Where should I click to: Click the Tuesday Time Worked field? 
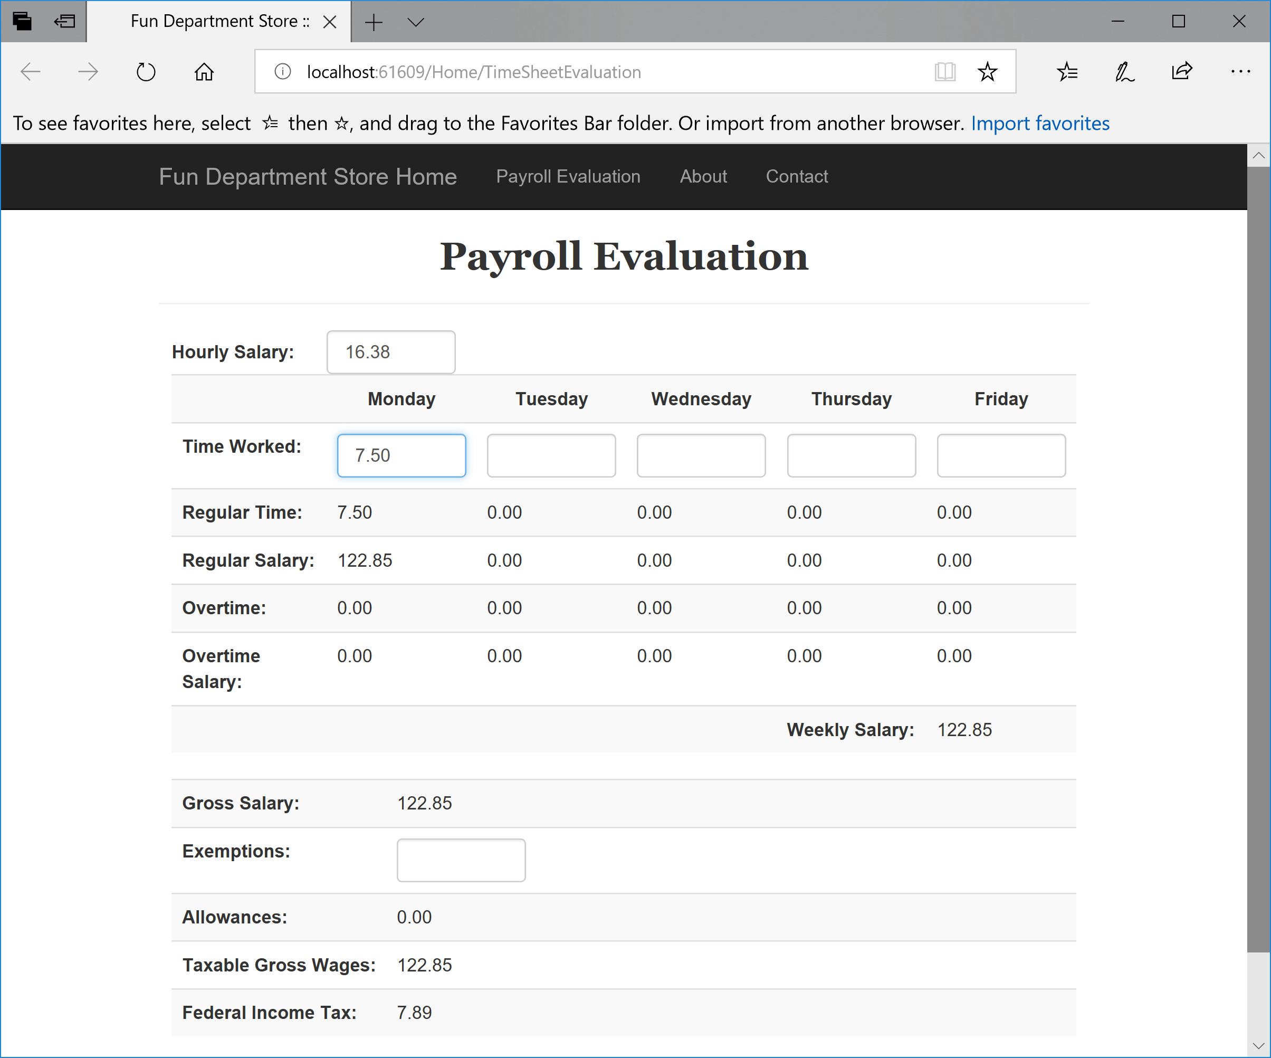(551, 456)
